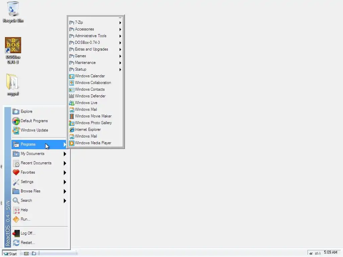The width and height of the screenshot is (343, 257).
Task: Open the Extras and Upgrades folder
Action: coord(95,50)
